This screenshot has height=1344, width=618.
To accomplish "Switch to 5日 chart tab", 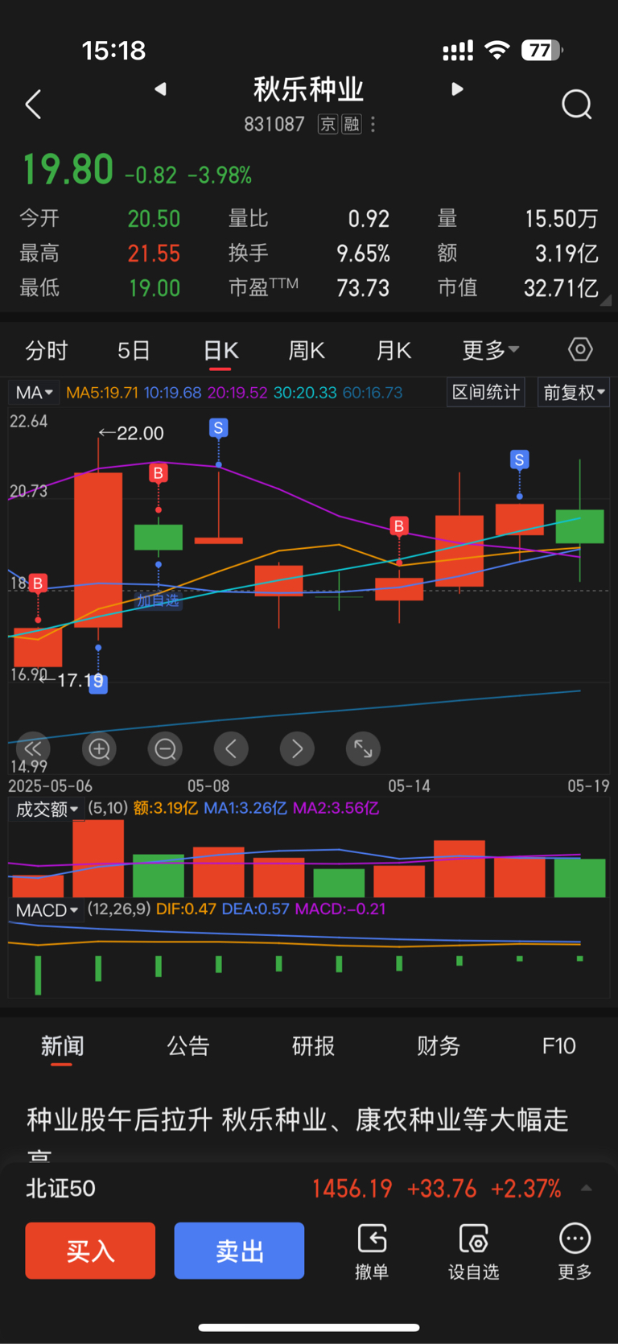I will (x=134, y=350).
